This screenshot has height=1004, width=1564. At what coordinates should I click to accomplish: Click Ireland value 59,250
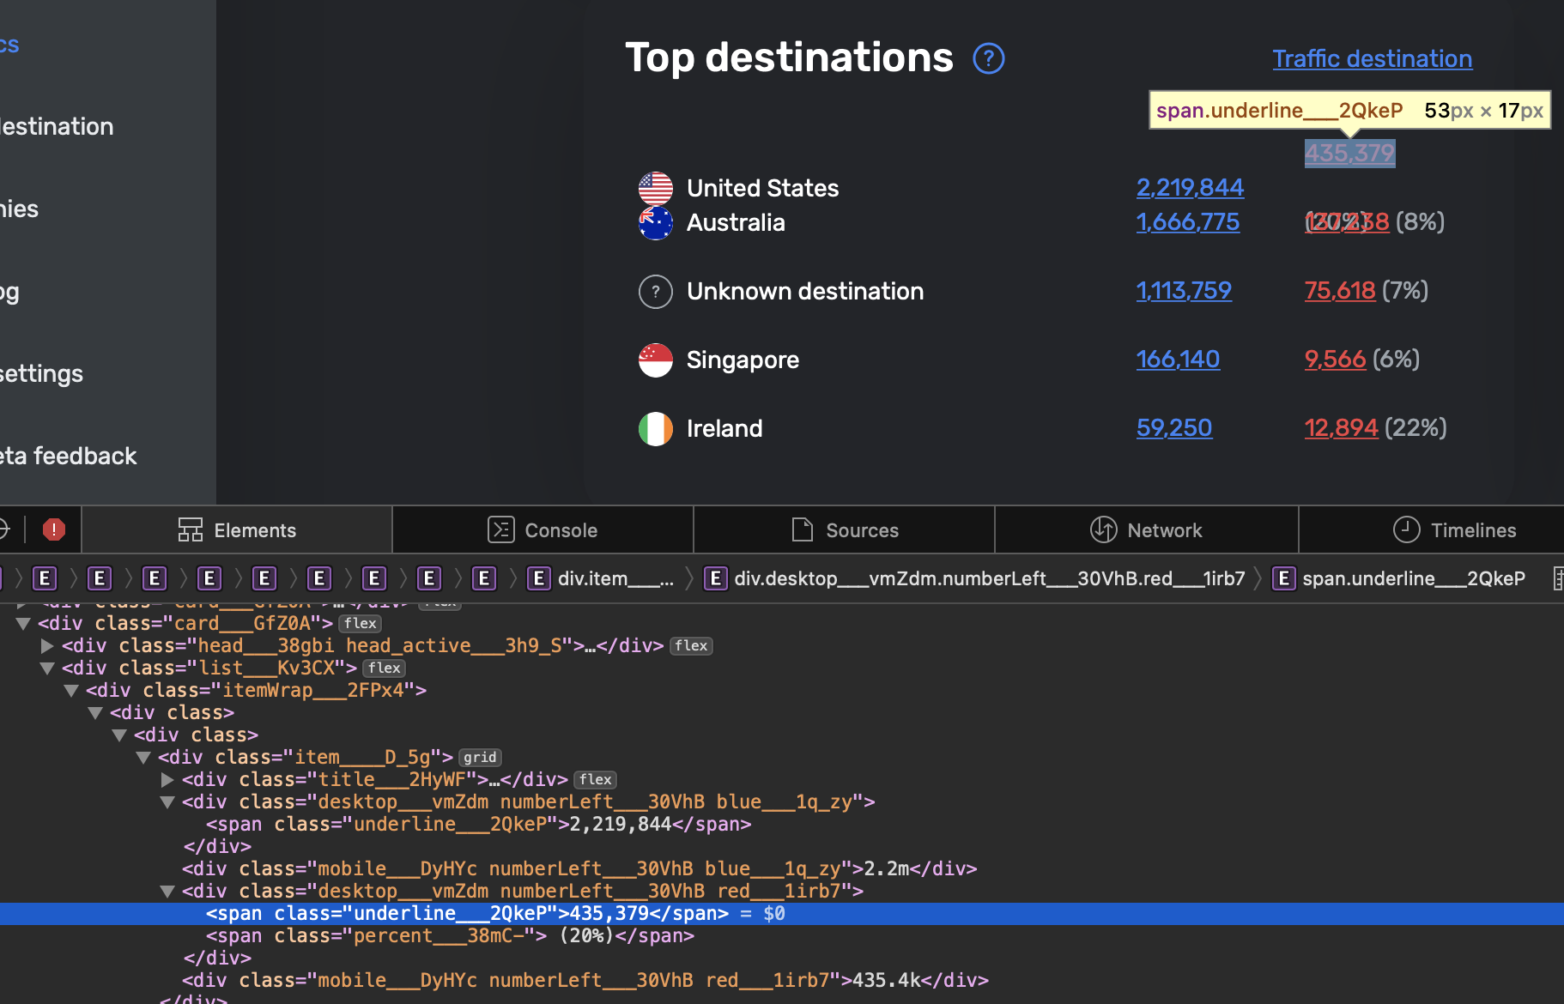[x=1174, y=427]
